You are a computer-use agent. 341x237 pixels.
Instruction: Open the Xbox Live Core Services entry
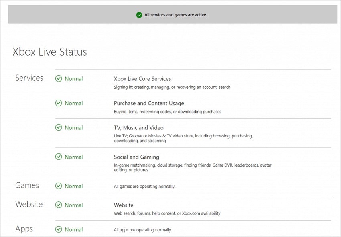(142, 79)
